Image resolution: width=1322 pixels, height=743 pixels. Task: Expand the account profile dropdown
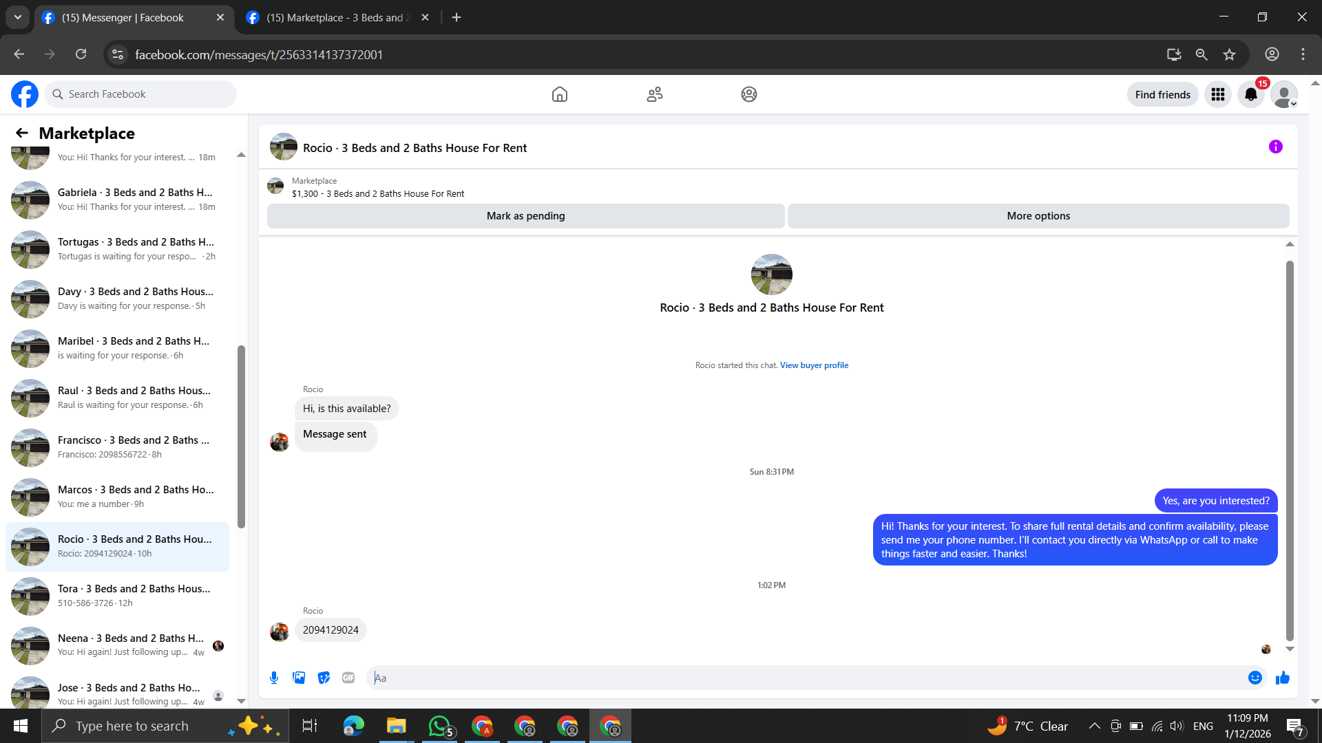coord(1284,94)
